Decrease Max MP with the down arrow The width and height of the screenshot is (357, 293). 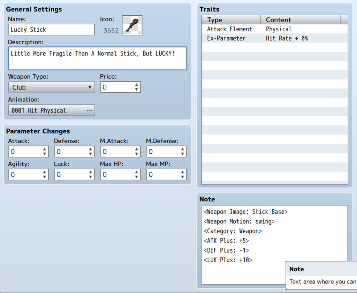tap(183, 177)
